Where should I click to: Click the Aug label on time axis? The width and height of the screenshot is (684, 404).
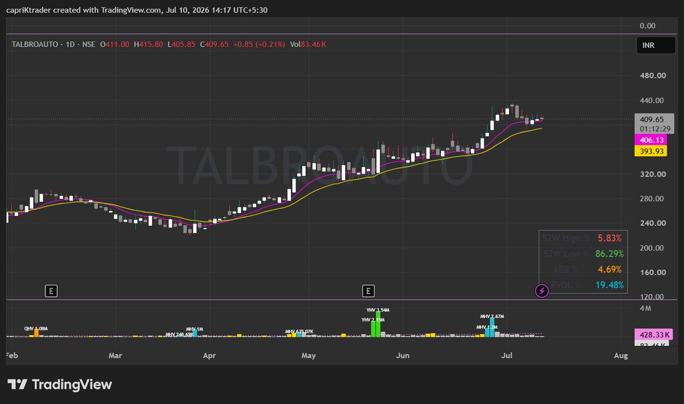[x=621, y=356]
